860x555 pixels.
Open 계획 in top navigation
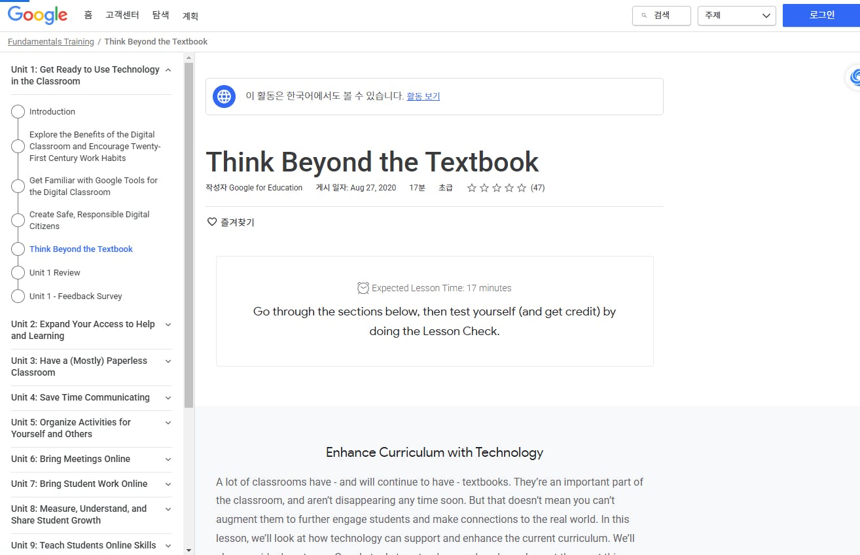pyautogui.click(x=190, y=16)
